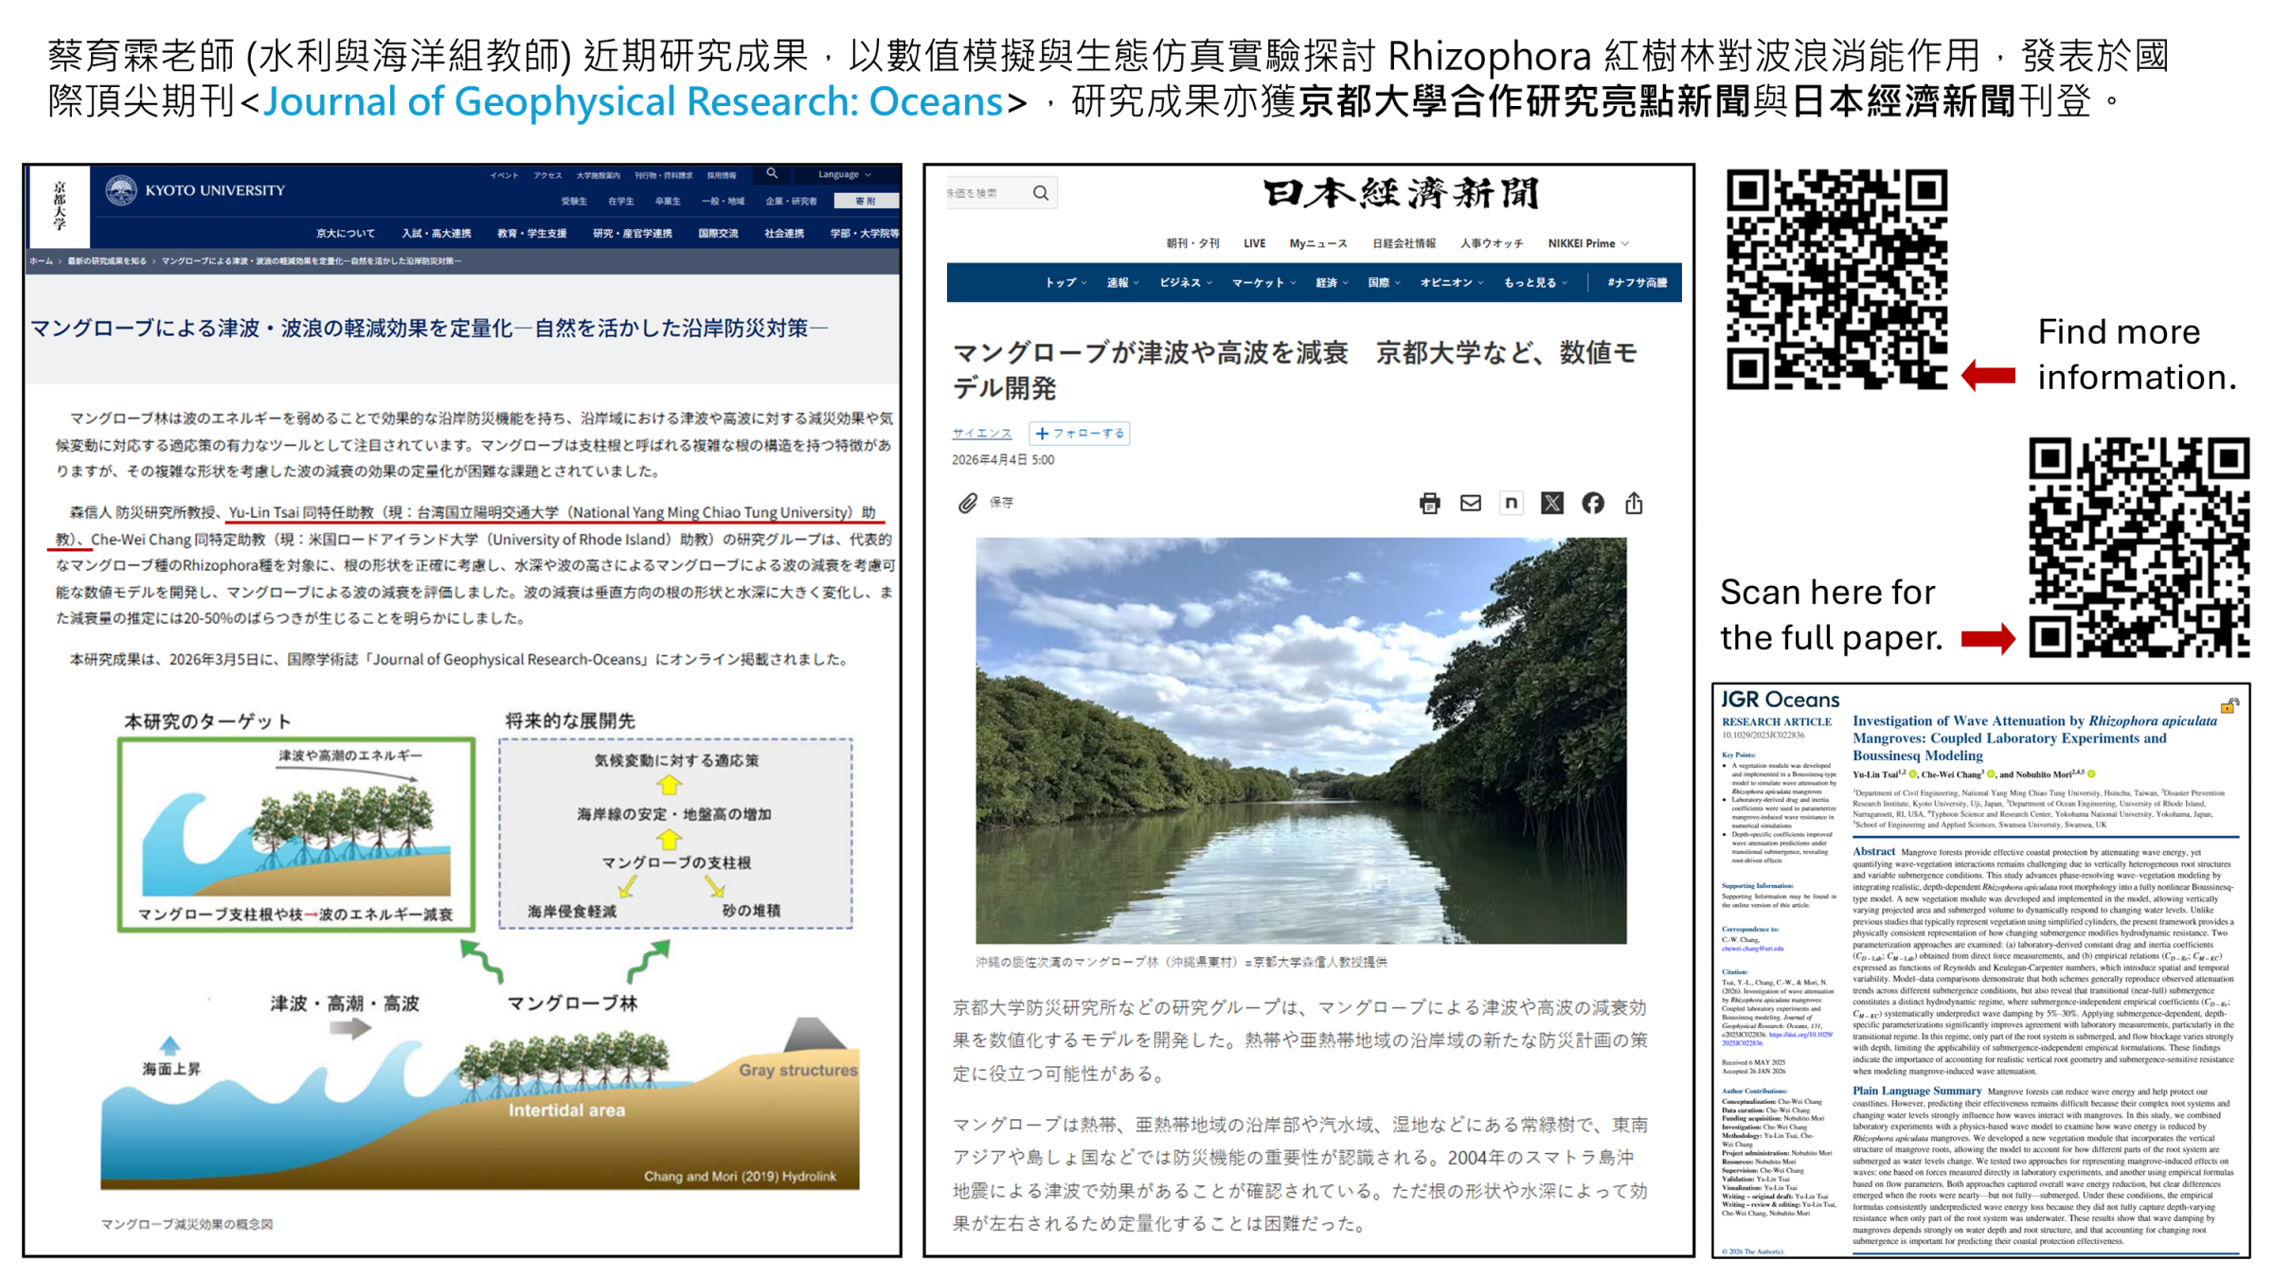Click the 人事ウオッチ link

pos(1492,243)
